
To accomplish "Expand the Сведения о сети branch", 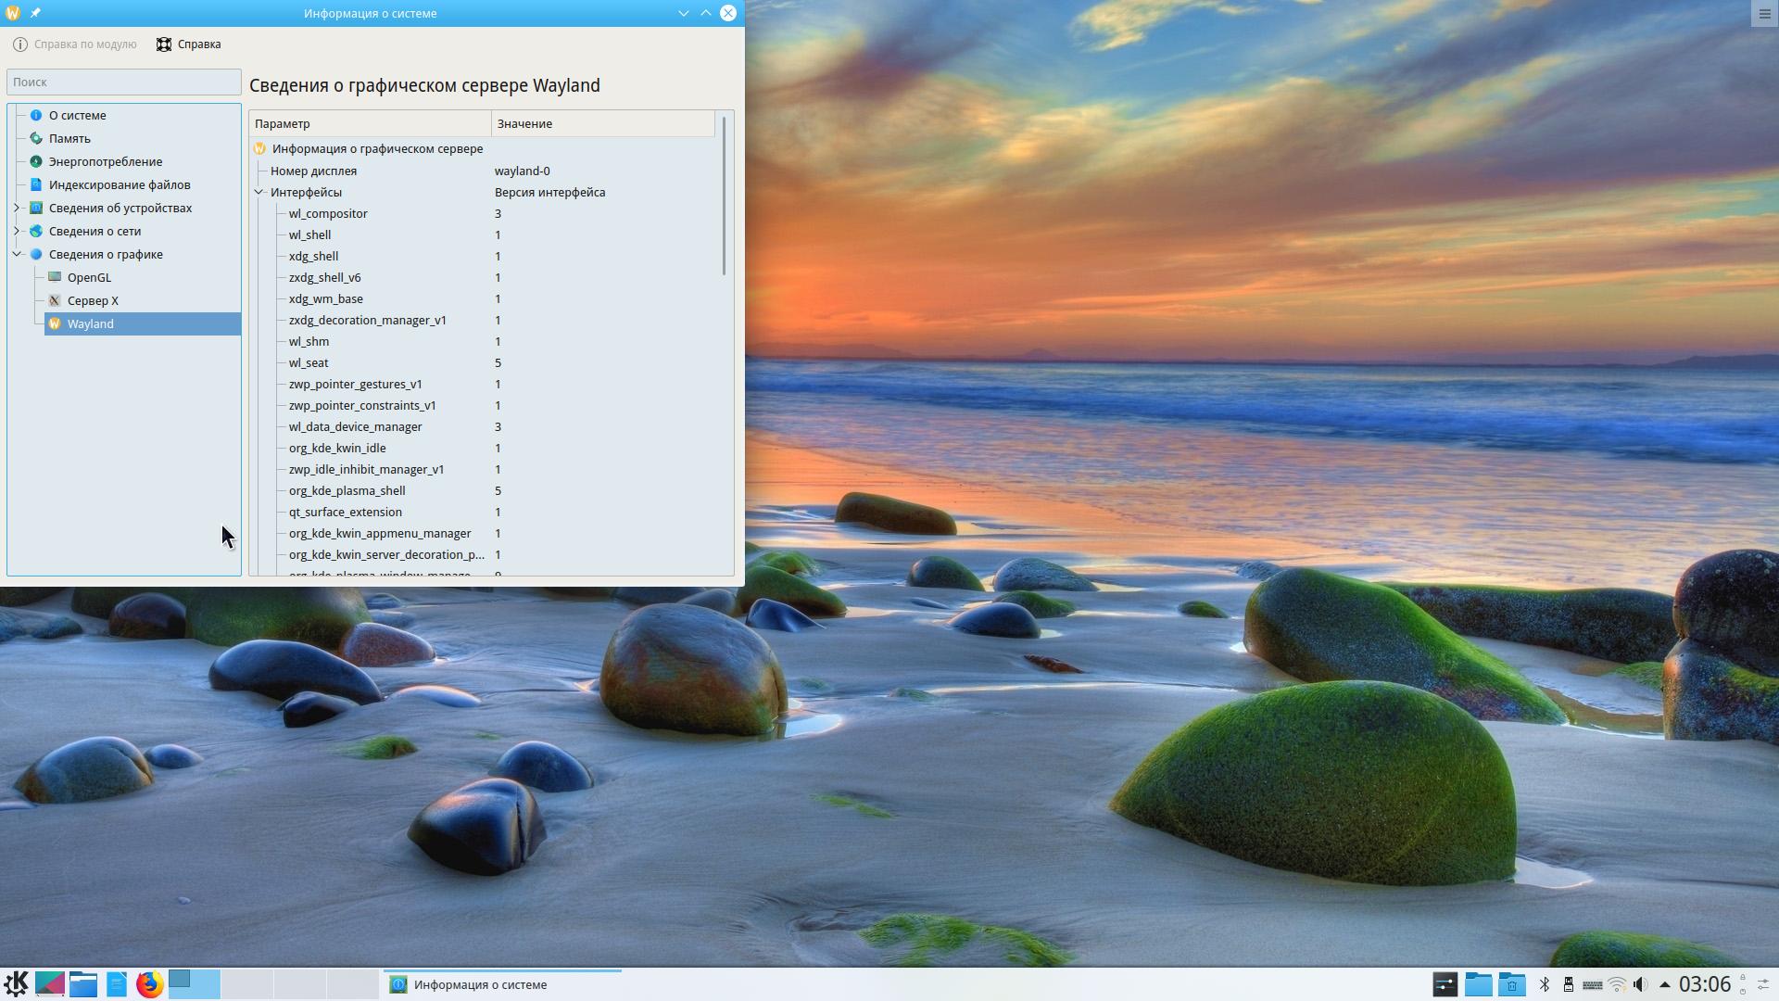I will pos(17,231).
